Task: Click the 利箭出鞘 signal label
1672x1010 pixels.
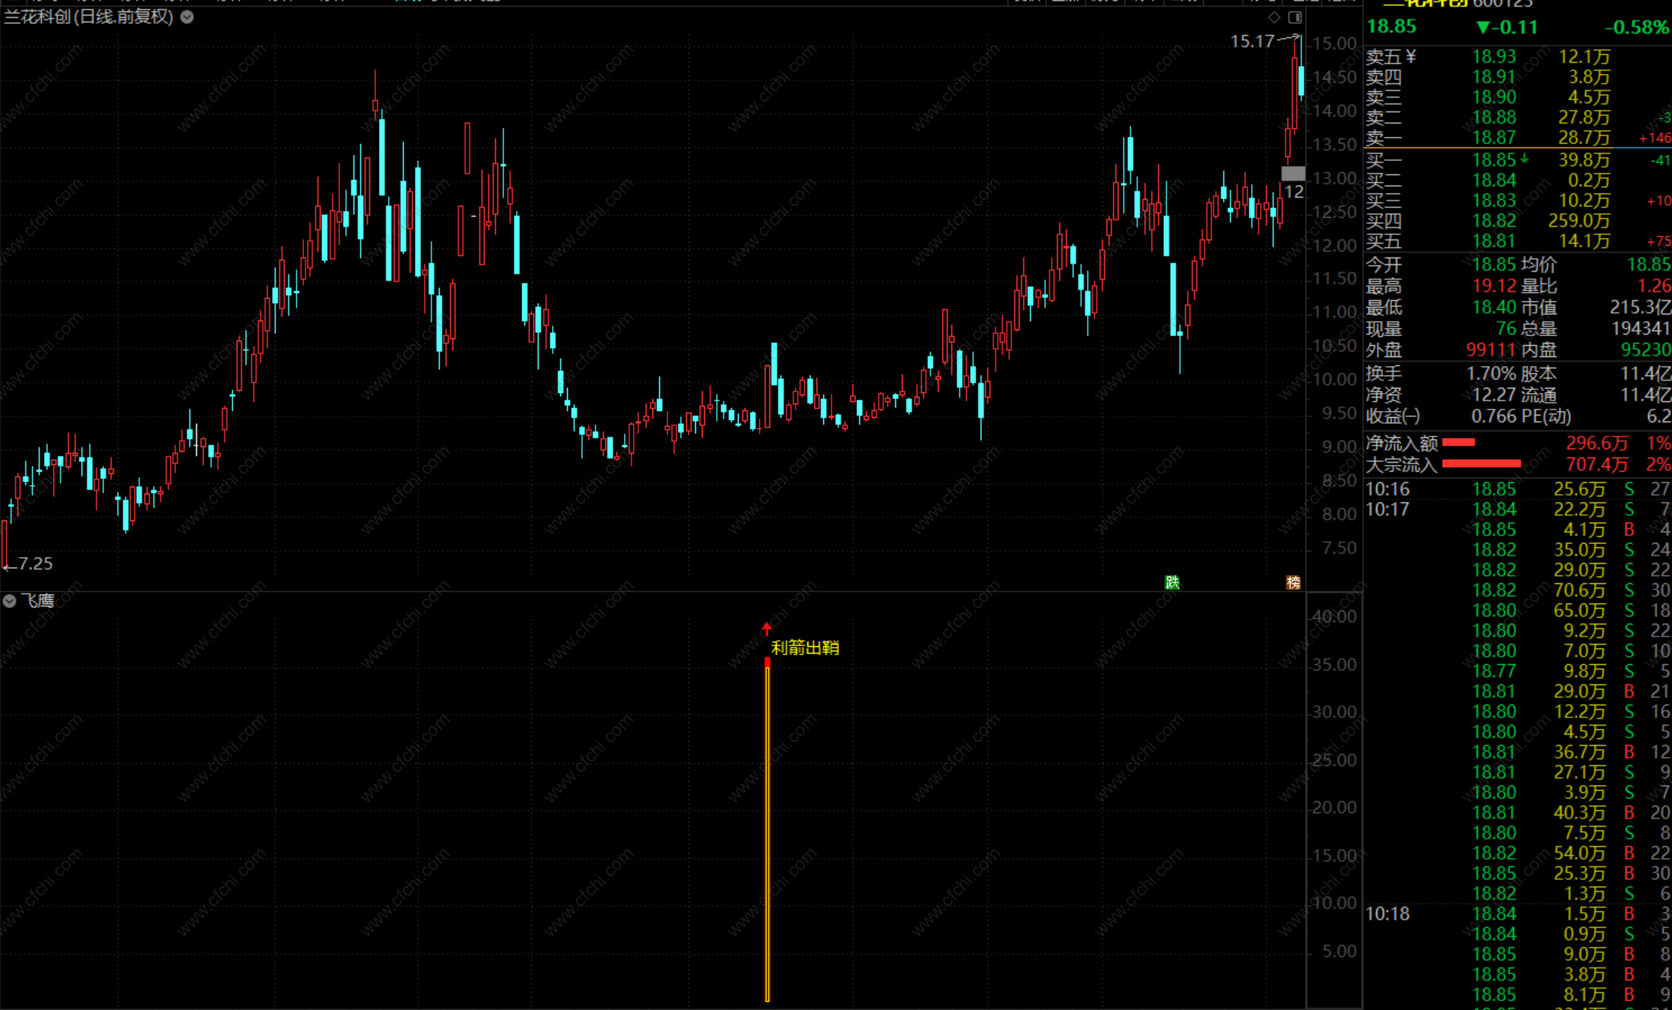Action: click(805, 648)
